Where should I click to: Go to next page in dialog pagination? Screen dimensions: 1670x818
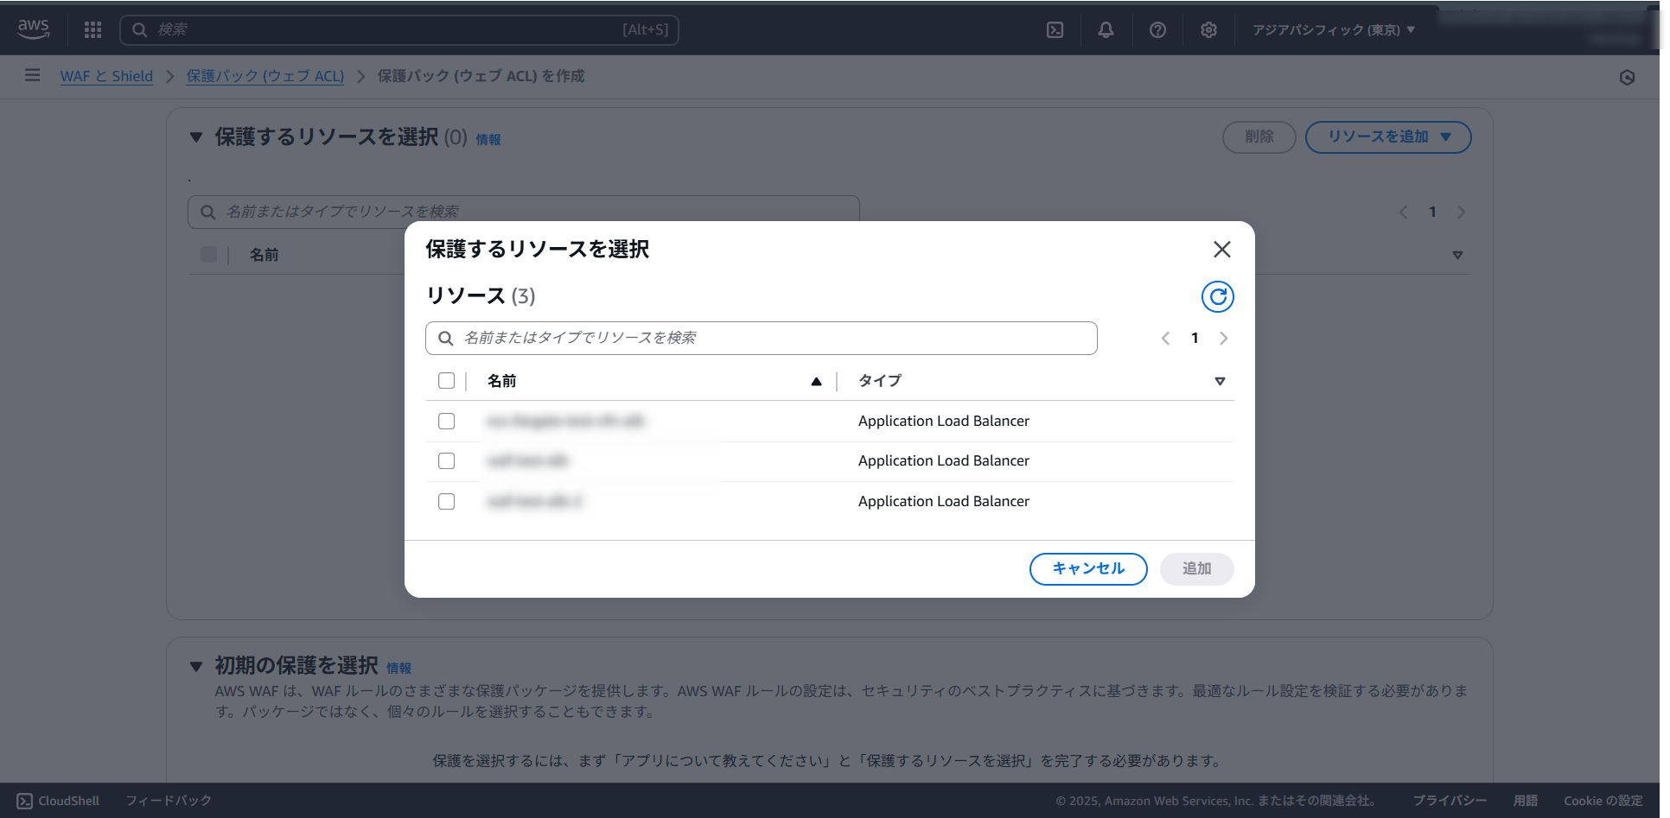[1223, 339]
